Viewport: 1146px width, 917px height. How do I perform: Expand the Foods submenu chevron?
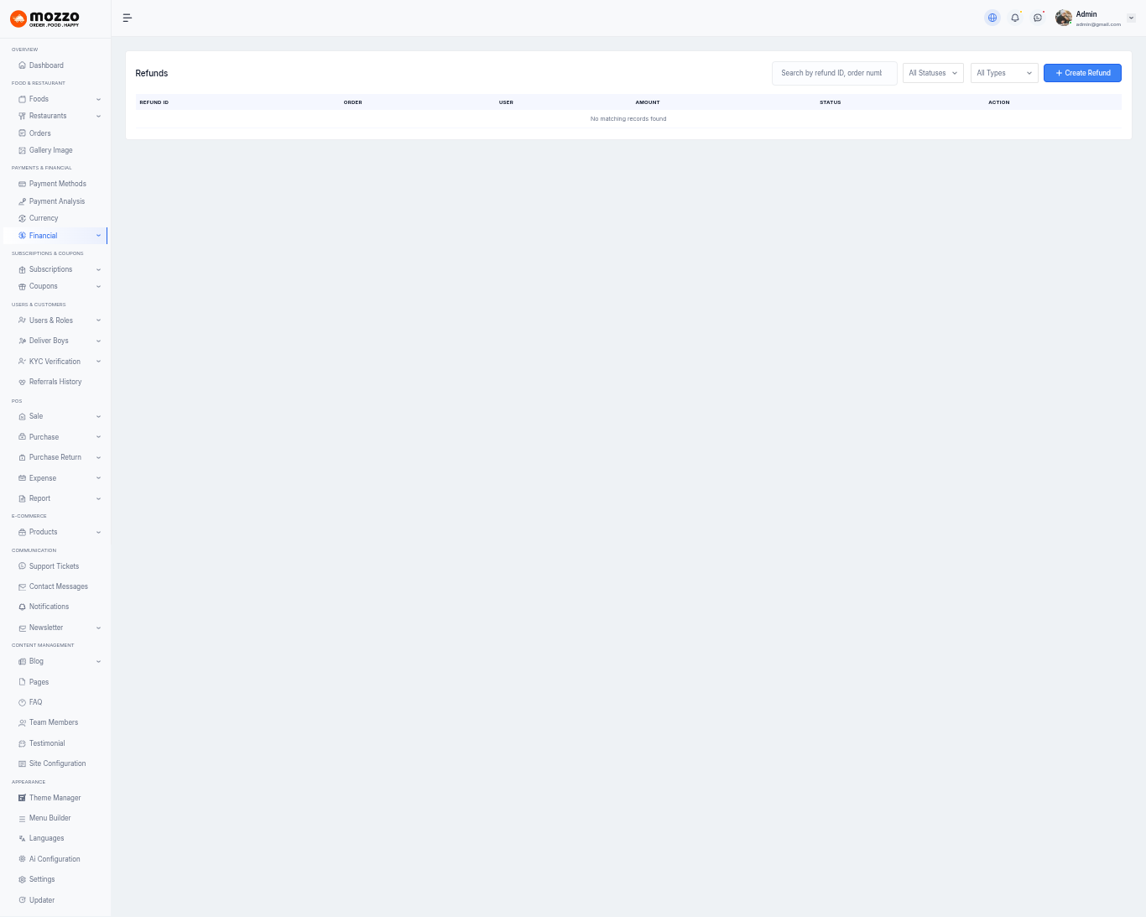(98, 100)
